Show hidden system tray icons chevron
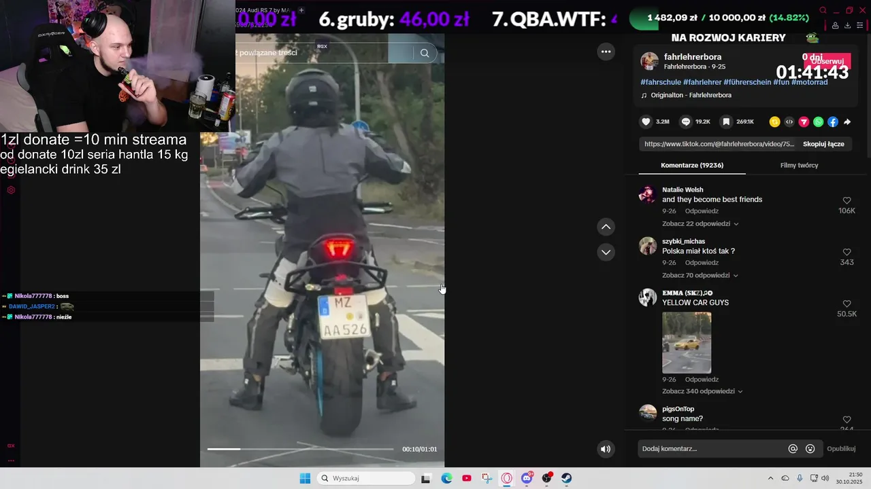 click(x=770, y=478)
